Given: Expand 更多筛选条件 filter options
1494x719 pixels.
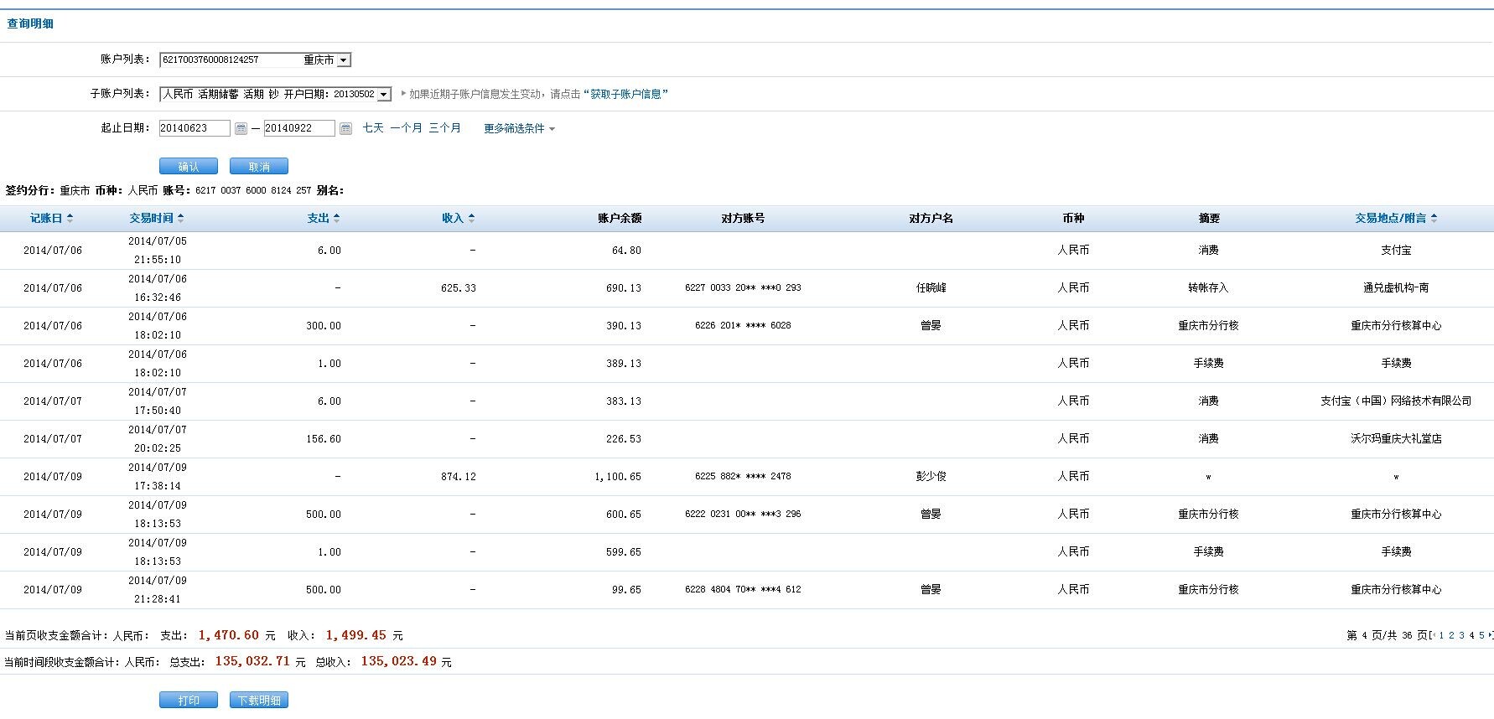Looking at the screenshot, I should (x=519, y=128).
